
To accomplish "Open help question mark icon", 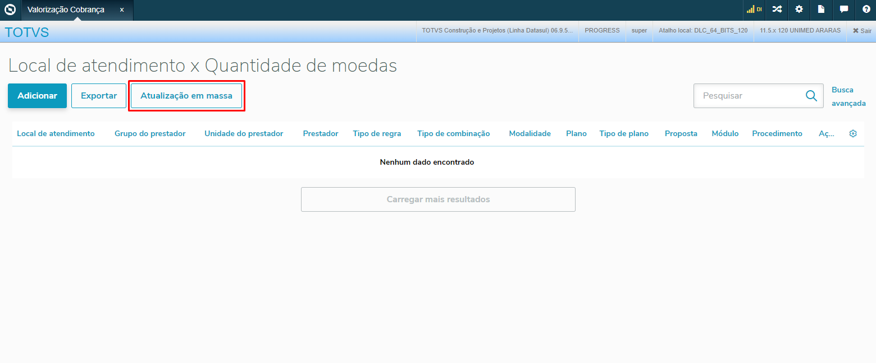I will point(866,10).
